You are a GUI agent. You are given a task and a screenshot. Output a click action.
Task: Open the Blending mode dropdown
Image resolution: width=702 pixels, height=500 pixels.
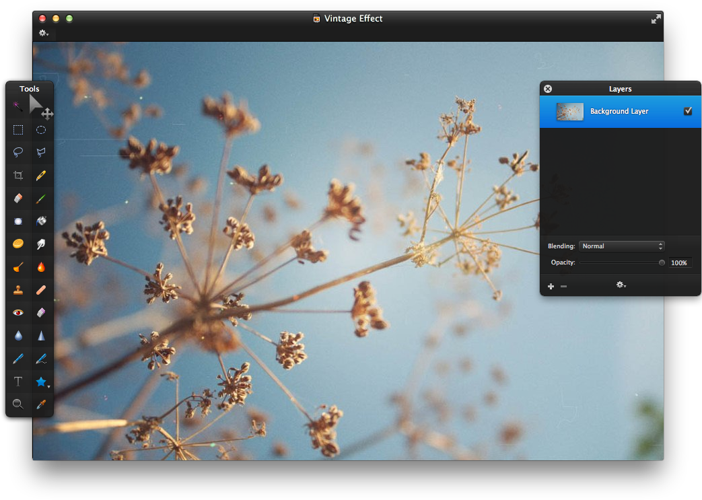622,246
